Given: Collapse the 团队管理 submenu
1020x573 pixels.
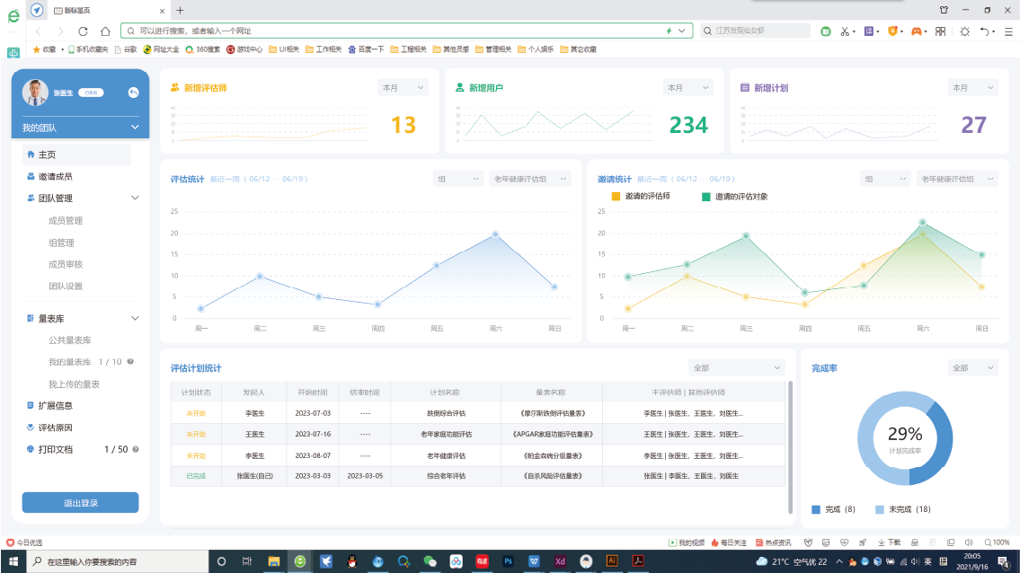Looking at the screenshot, I should click(x=135, y=198).
